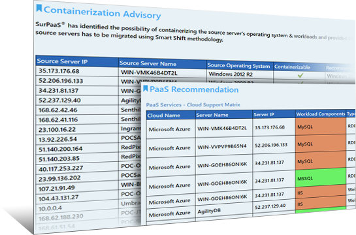This screenshot has width=356, height=235.
Task: Click the PaaS Recommendation bookmark icon
Action: pyautogui.click(x=146, y=89)
